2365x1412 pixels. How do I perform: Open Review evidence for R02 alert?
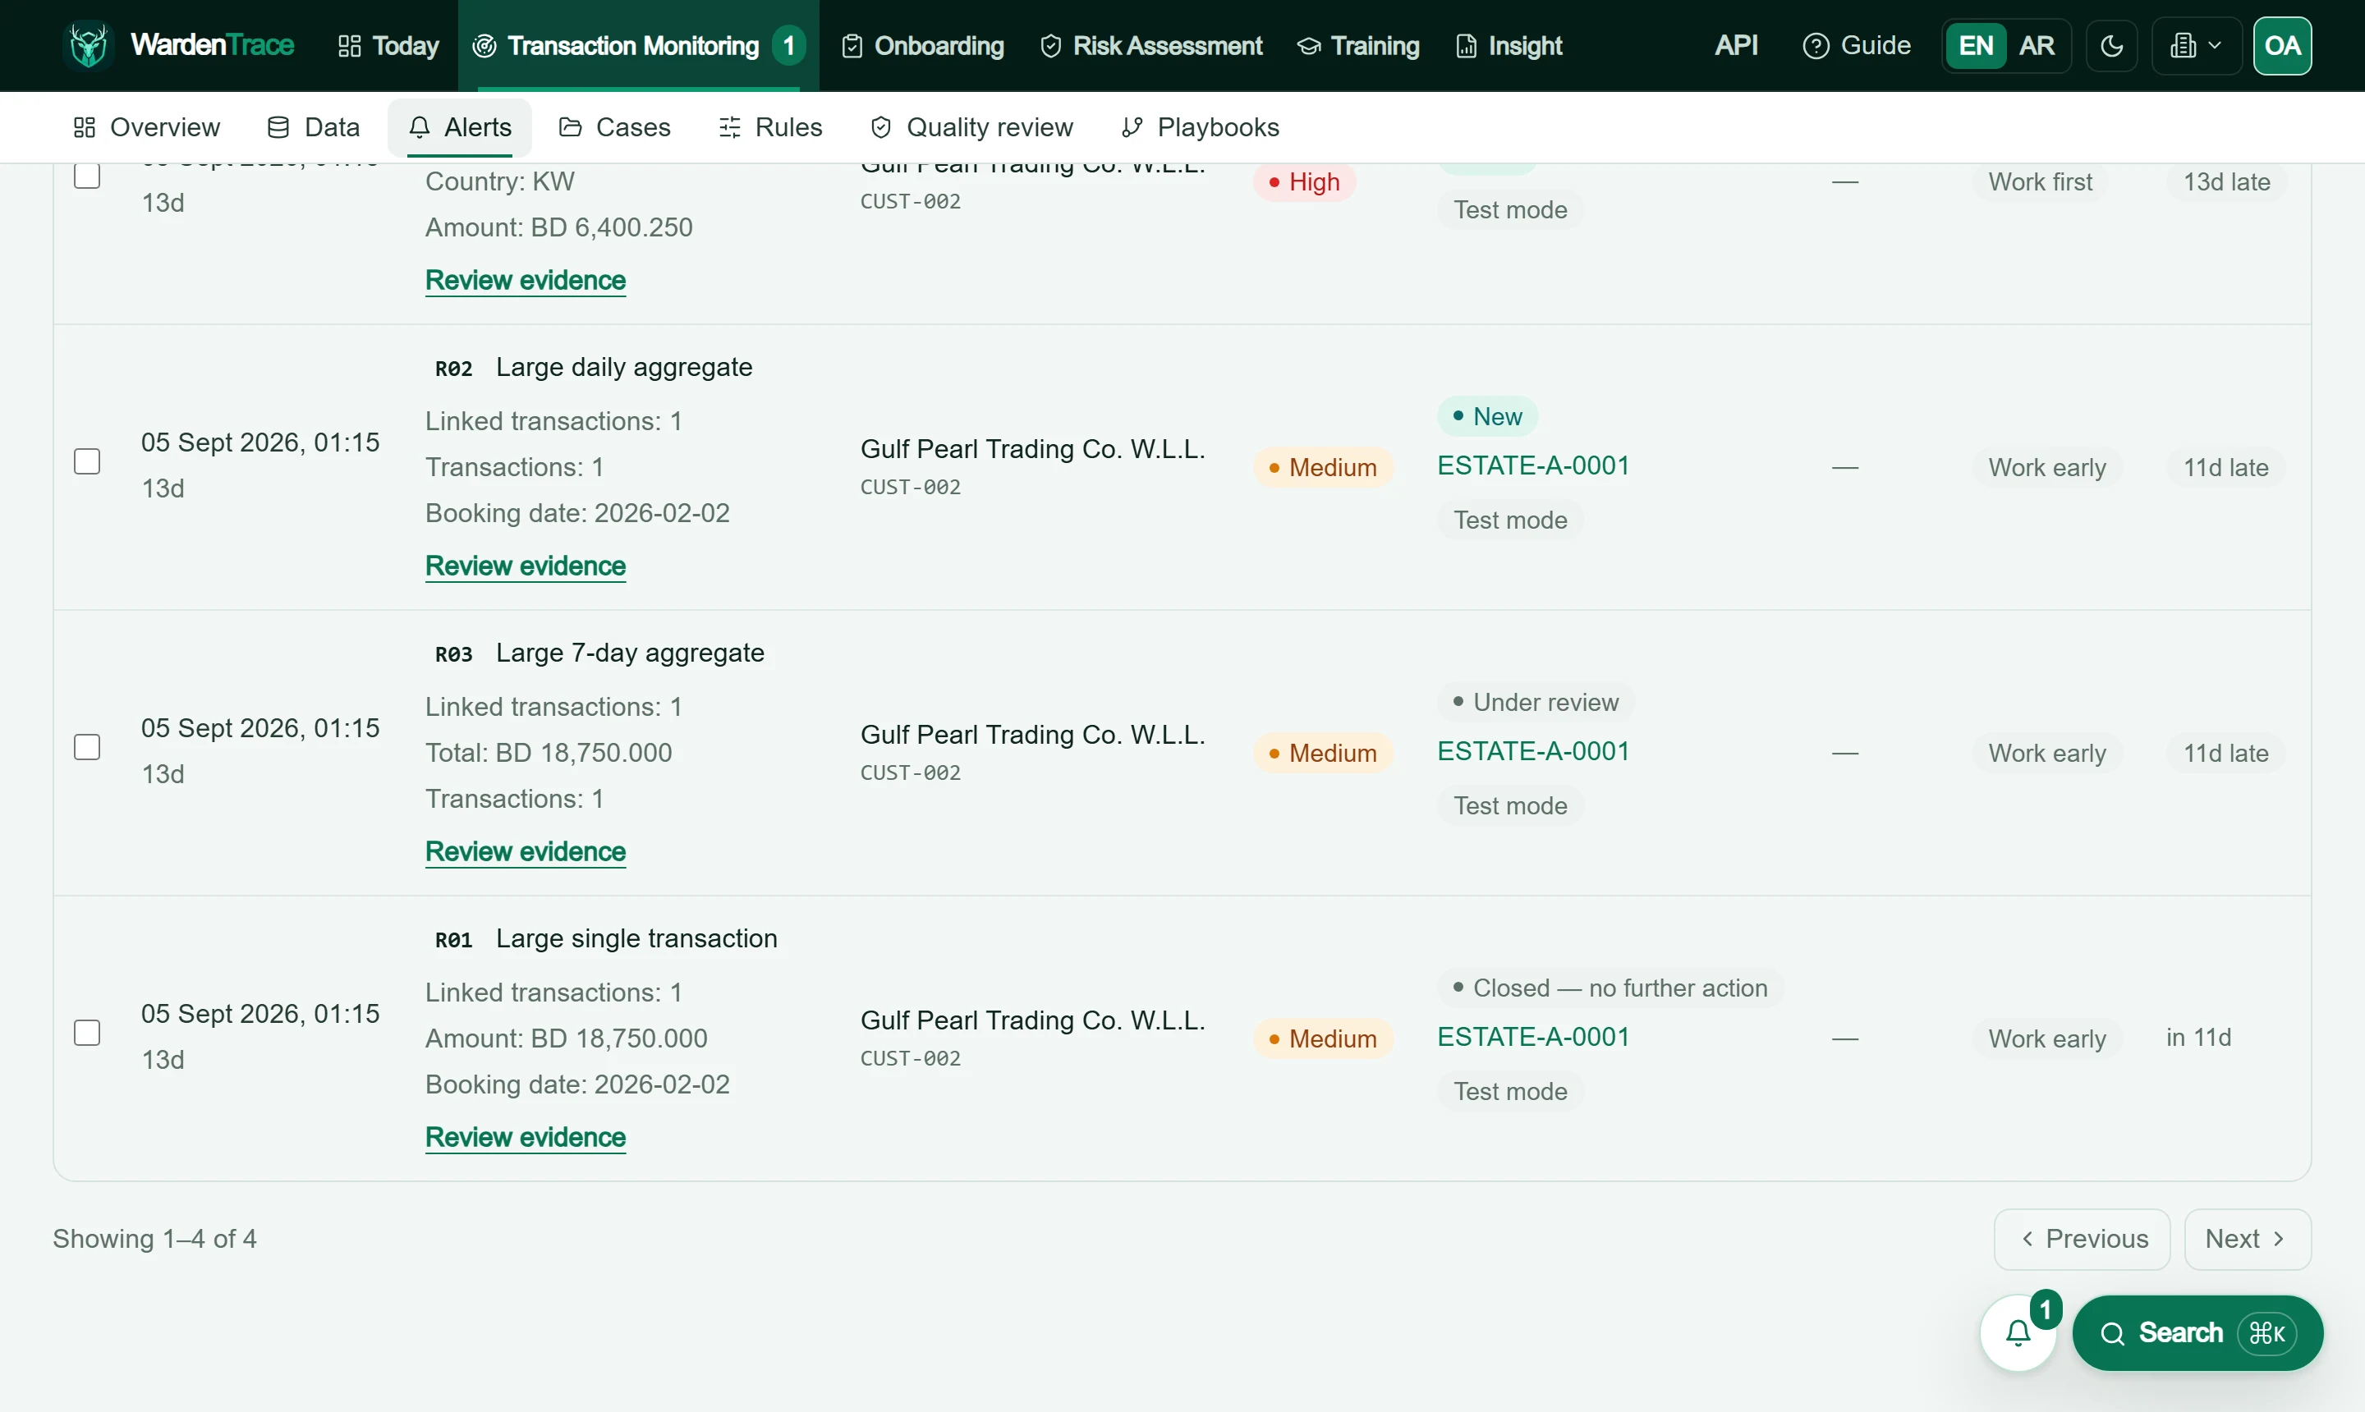[526, 566]
